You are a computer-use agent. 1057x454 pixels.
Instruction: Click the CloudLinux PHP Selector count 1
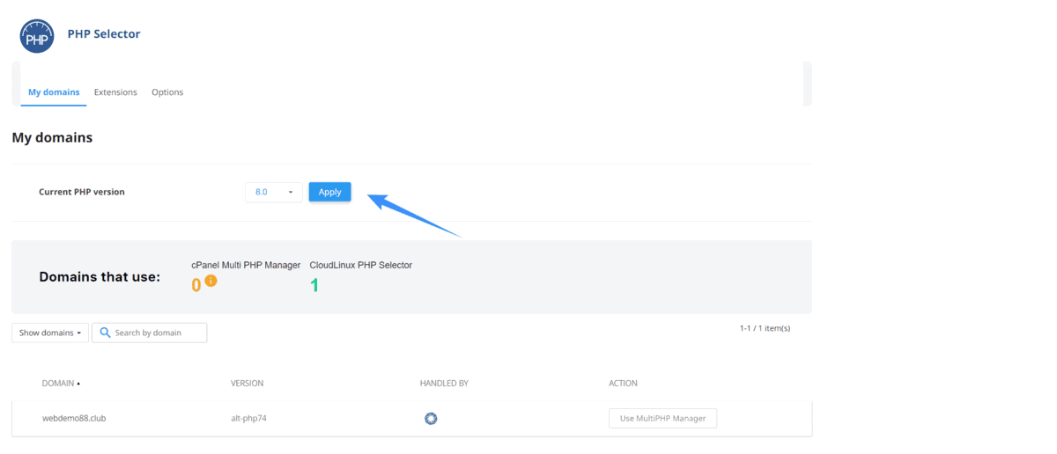[314, 285]
